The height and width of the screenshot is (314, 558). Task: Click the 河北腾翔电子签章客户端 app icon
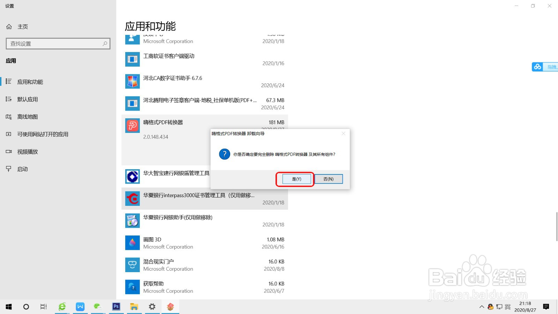133,104
